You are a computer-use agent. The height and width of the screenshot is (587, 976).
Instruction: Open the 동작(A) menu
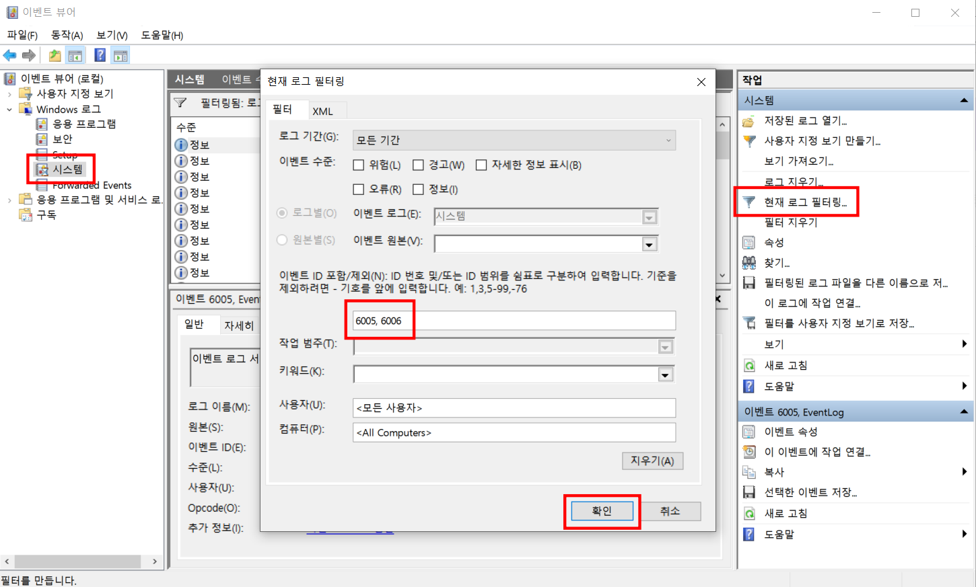coord(67,35)
